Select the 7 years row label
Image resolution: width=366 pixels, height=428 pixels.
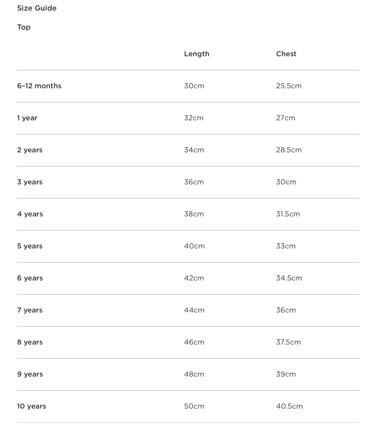30,310
